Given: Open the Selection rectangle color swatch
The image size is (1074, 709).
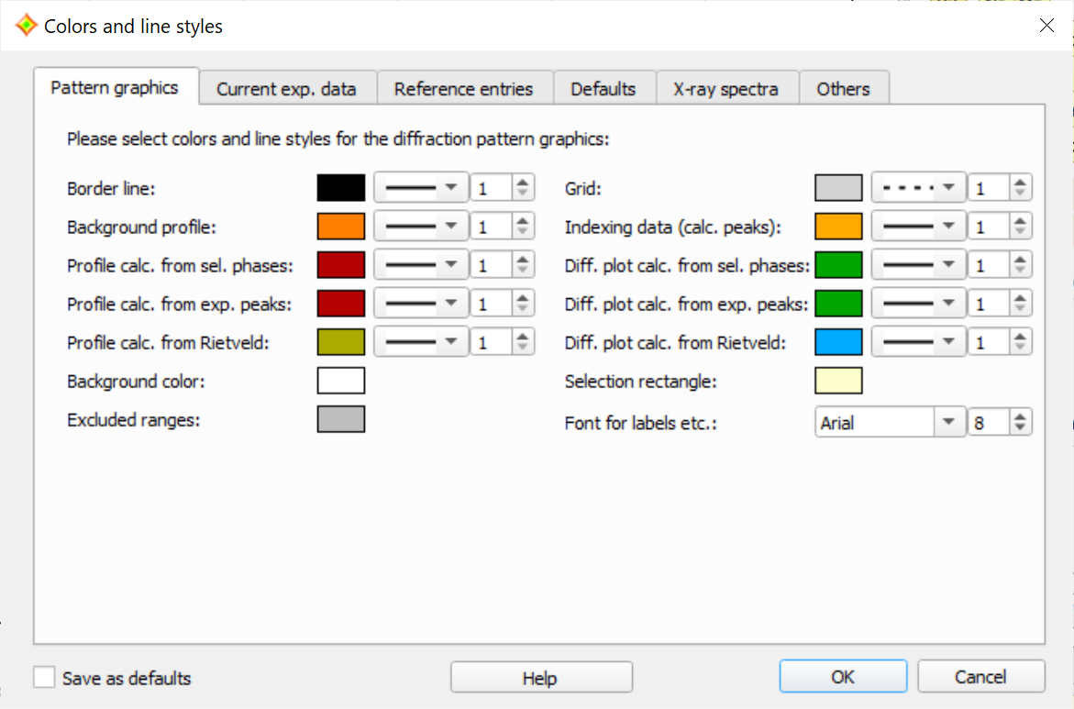Looking at the screenshot, I should (x=838, y=381).
